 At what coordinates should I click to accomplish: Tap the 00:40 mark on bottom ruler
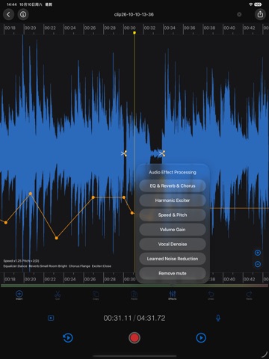point(229,279)
